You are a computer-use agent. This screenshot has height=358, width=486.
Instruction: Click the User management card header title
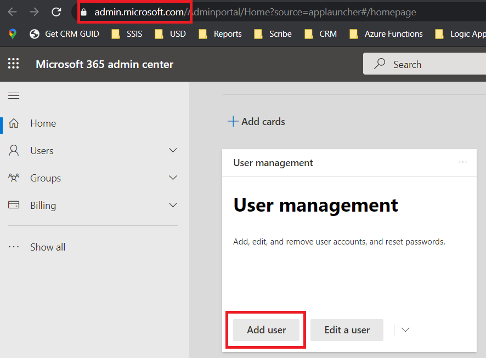(x=273, y=163)
